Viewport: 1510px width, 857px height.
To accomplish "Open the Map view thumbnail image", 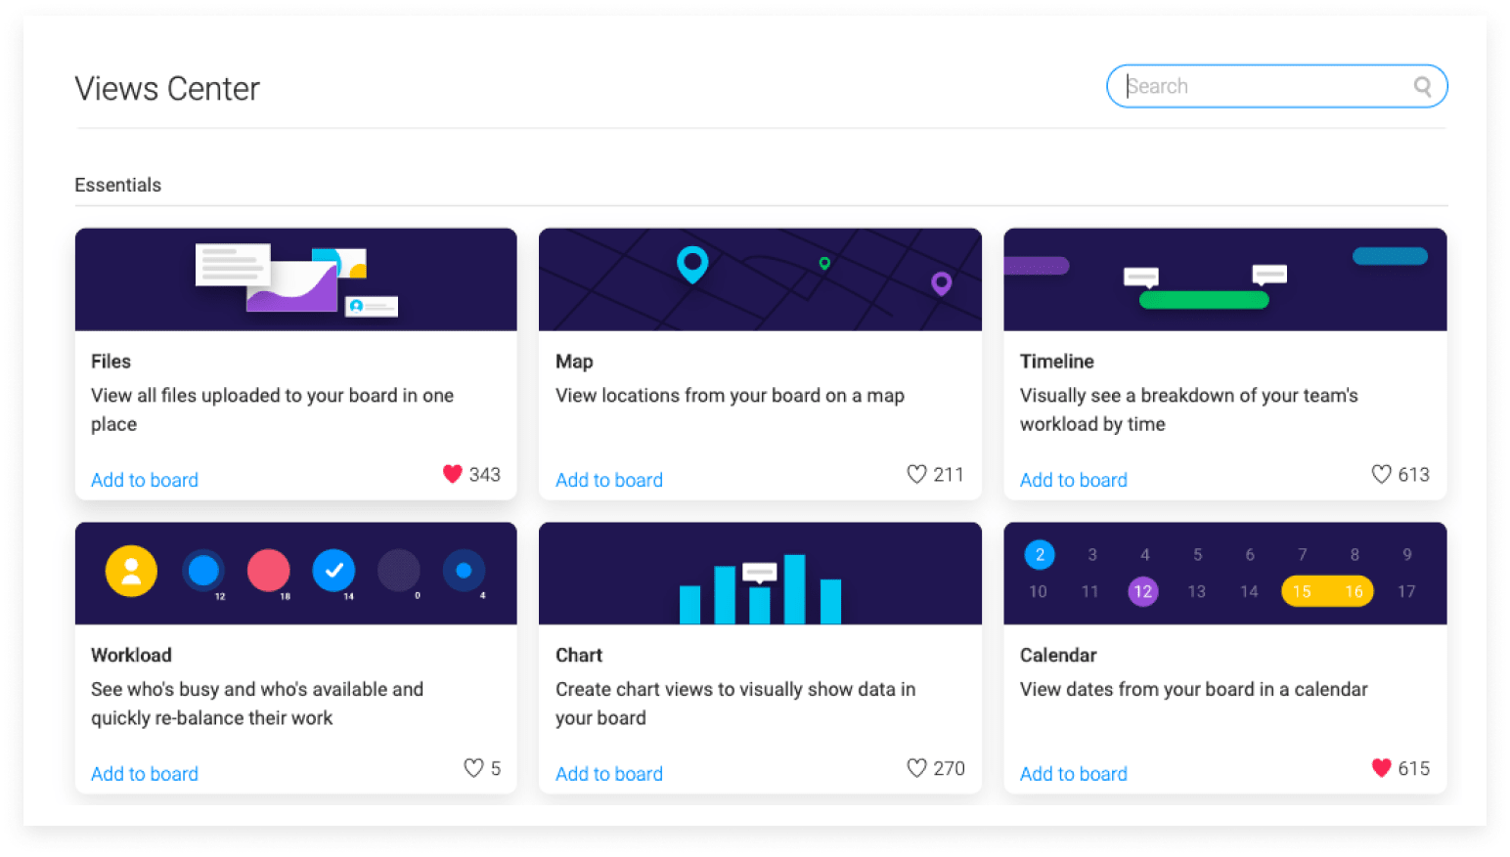I will coord(760,279).
